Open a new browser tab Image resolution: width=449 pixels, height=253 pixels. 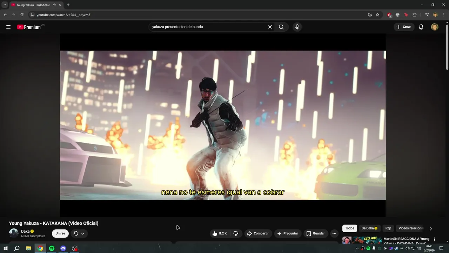[x=68, y=5]
